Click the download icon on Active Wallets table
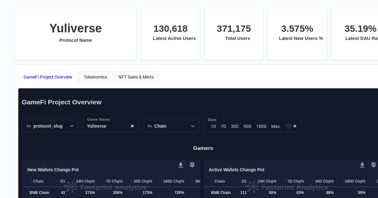Screen dimensions: 378x198 coord(362,165)
